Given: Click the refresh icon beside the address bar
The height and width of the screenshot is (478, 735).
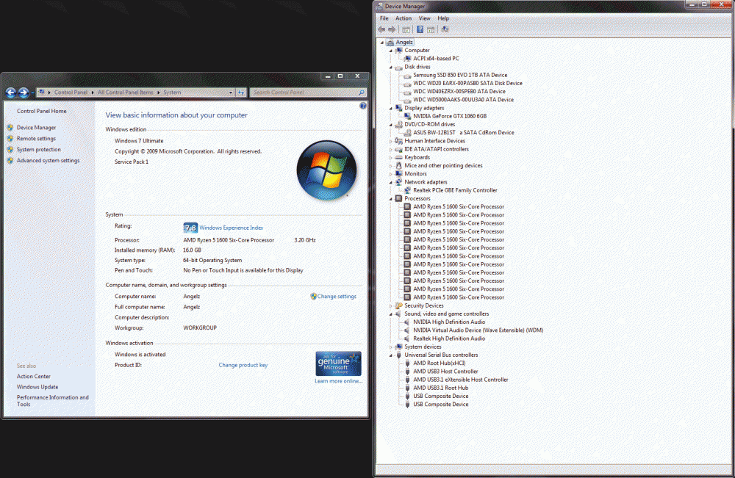Looking at the screenshot, I should click(x=240, y=93).
